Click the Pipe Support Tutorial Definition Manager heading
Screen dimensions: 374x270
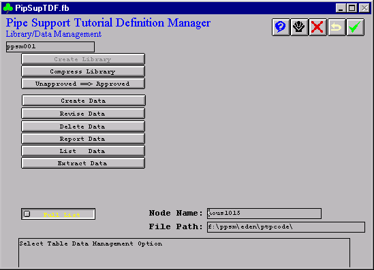[x=108, y=23]
